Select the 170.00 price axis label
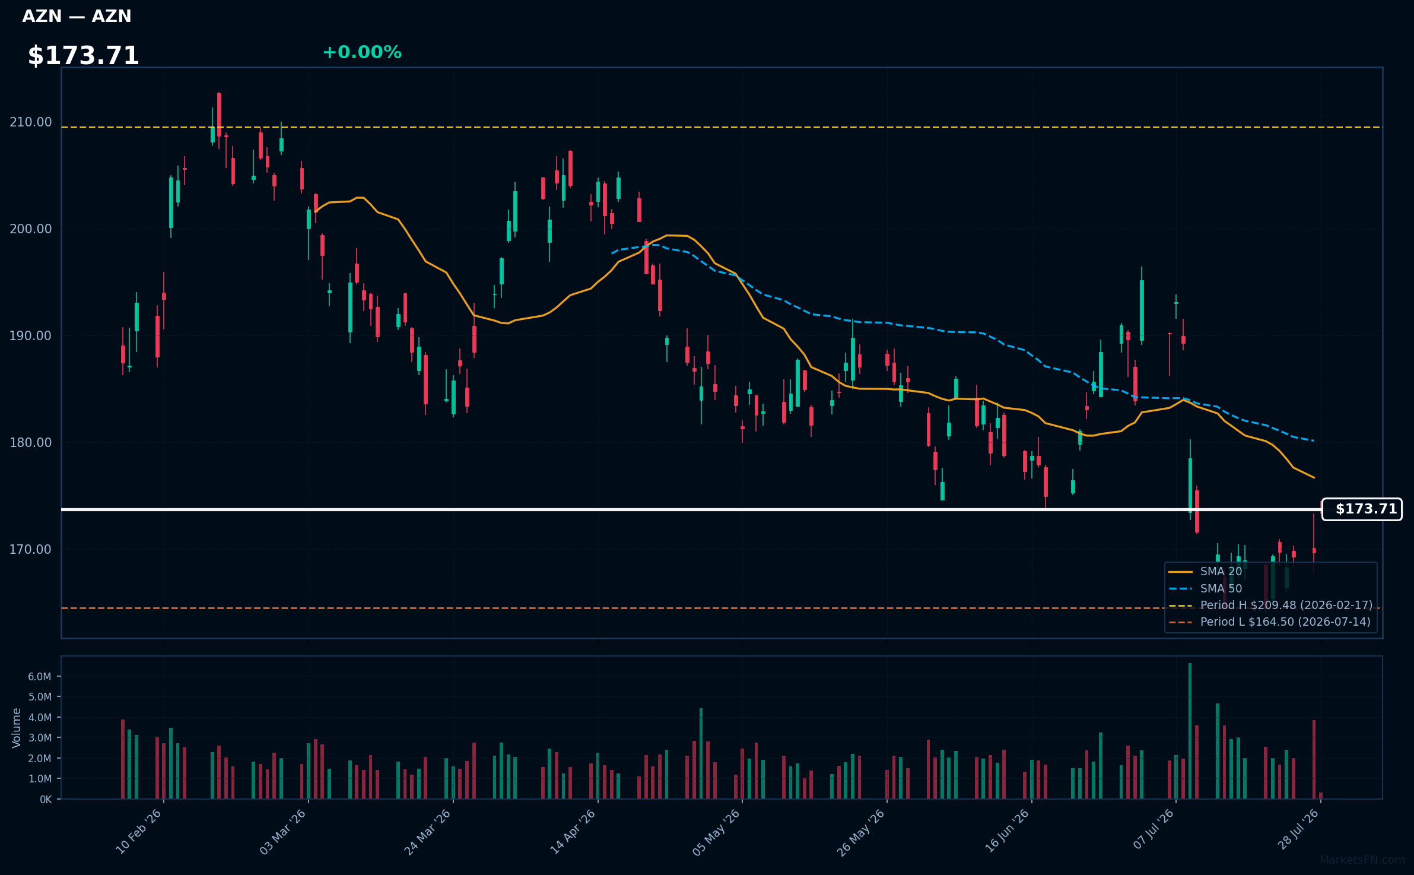Image resolution: width=1414 pixels, height=875 pixels. pos(31,550)
